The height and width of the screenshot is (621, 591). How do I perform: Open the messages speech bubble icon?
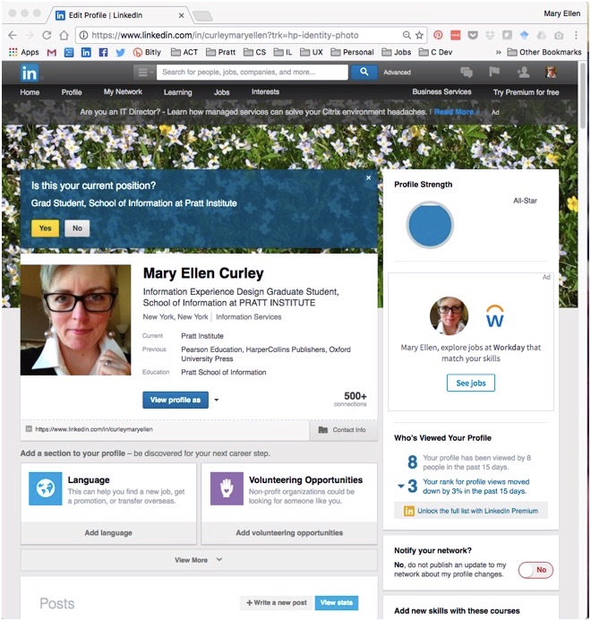pos(467,72)
